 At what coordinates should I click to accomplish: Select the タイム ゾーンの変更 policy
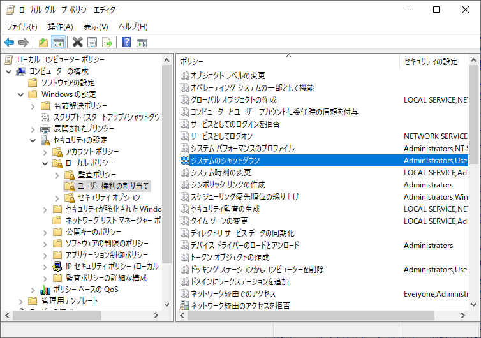pyautogui.click(x=219, y=221)
